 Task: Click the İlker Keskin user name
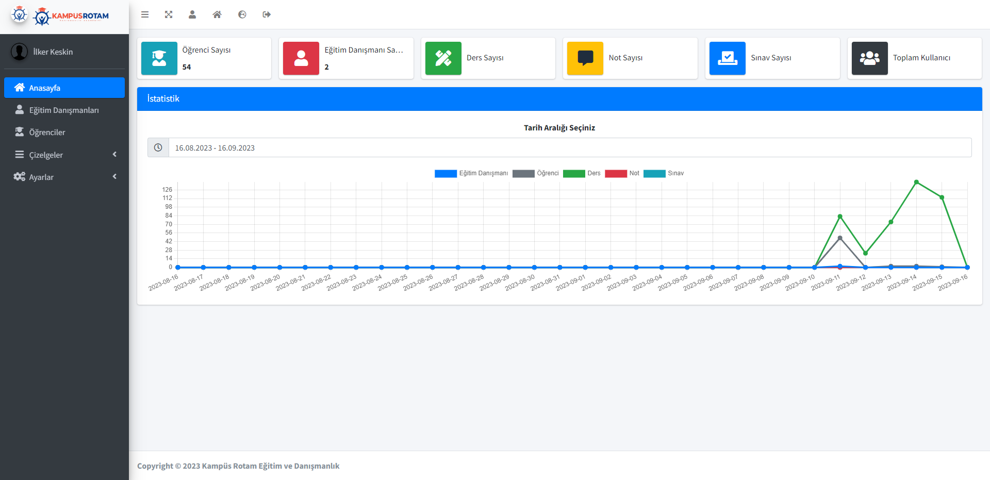pyautogui.click(x=53, y=52)
